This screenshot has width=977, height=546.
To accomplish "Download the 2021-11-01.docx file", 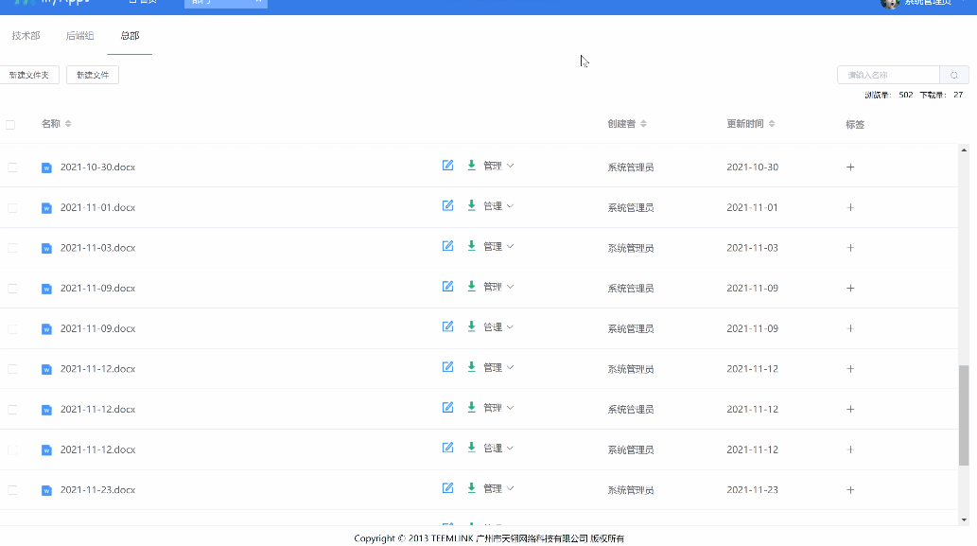I will (470, 205).
